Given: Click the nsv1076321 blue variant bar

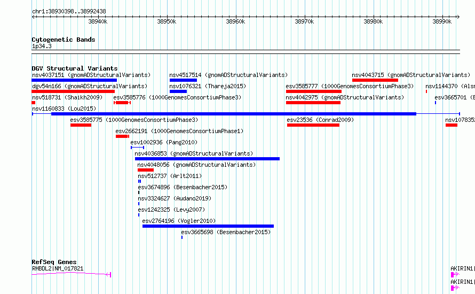Looking at the screenshot, I should (x=178, y=91).
